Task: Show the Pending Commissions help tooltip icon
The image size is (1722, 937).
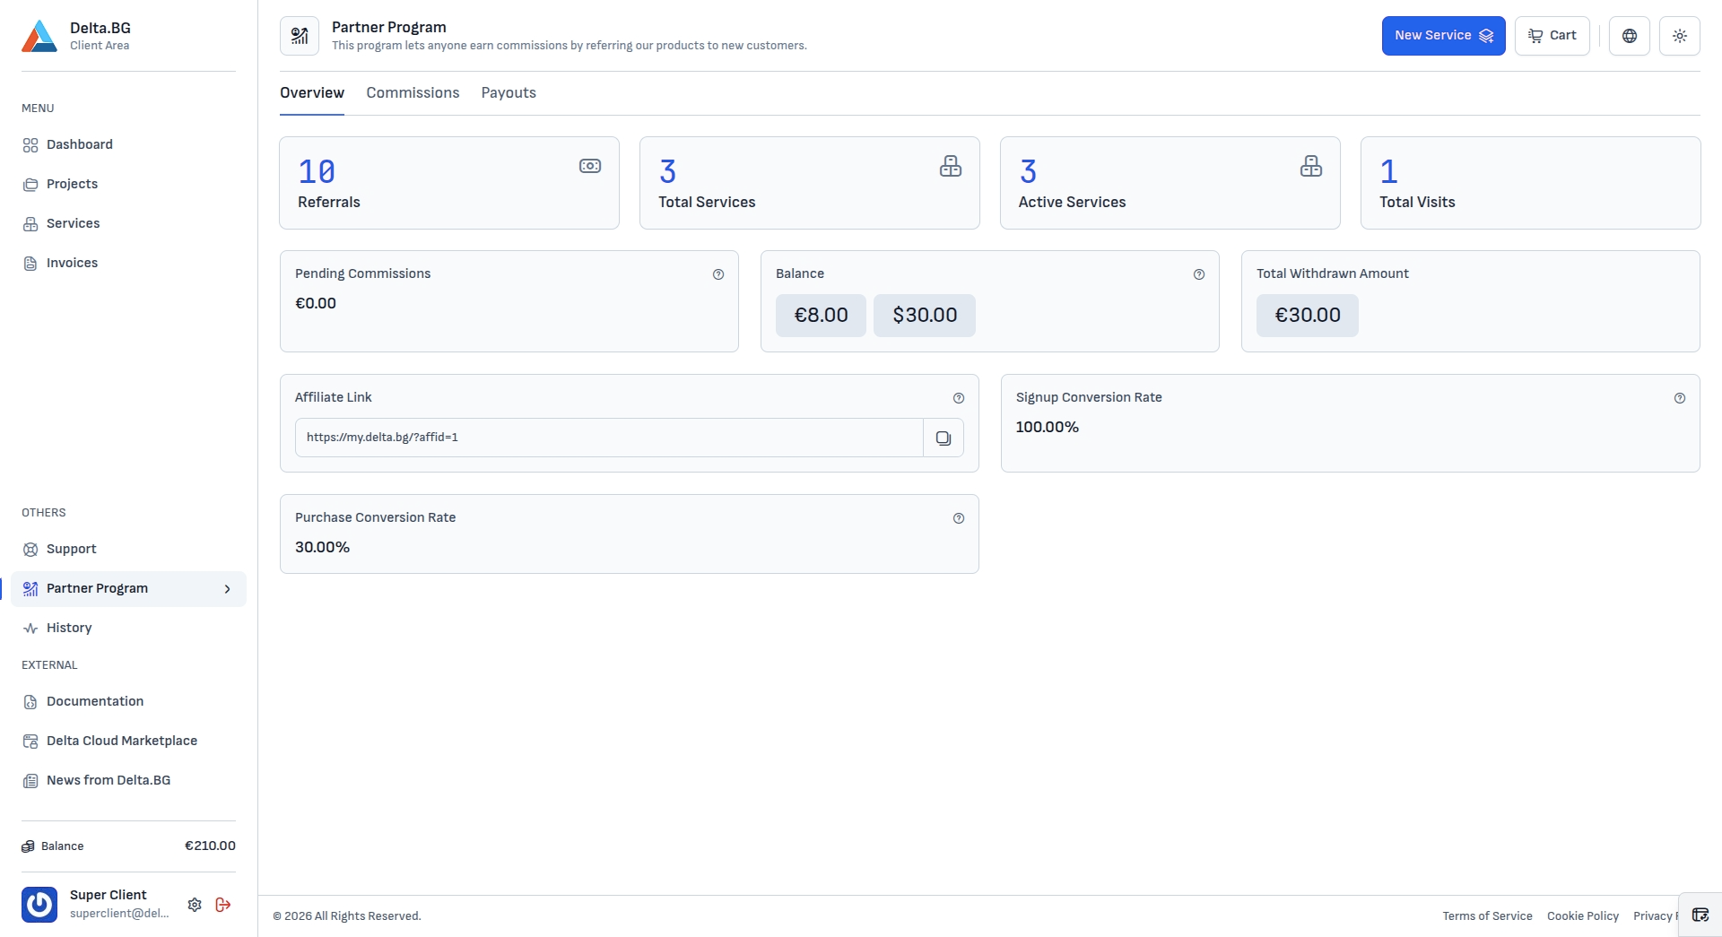Action: (718, 274)
